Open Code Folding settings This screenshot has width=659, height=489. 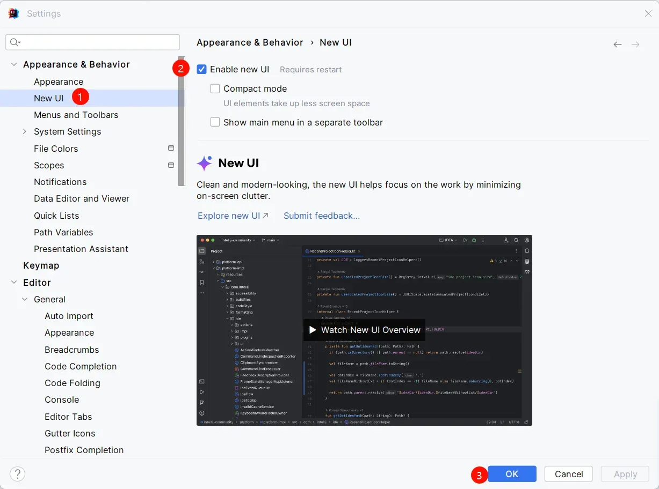pyautogui.click(x=73, y=383)
